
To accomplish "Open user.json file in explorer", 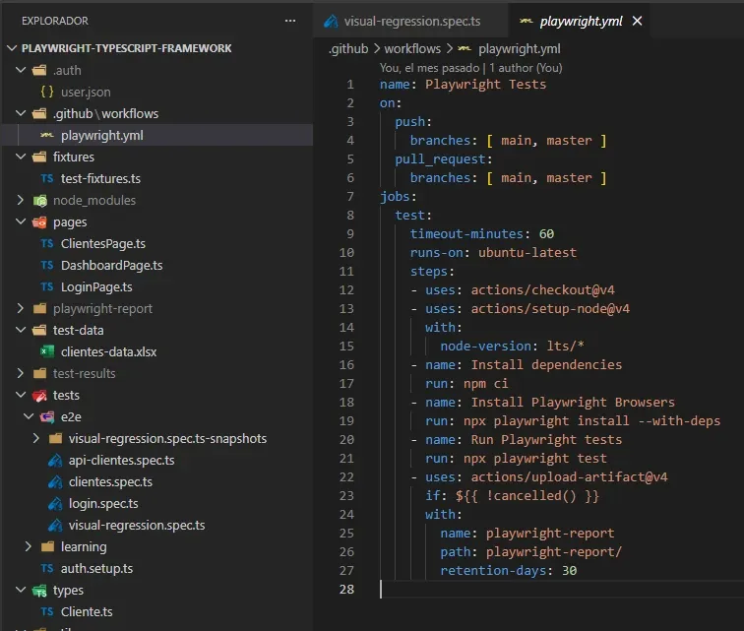I will tap(86, 92).
